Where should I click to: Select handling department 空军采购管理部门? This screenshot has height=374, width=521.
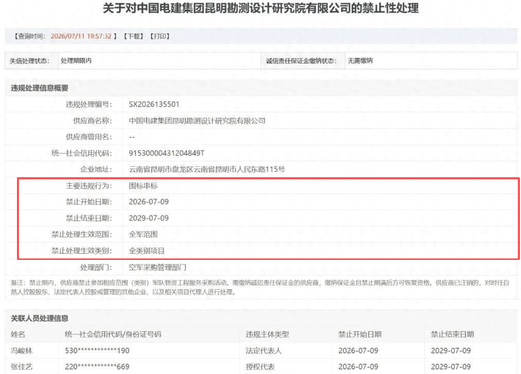[x=158, y=267]
